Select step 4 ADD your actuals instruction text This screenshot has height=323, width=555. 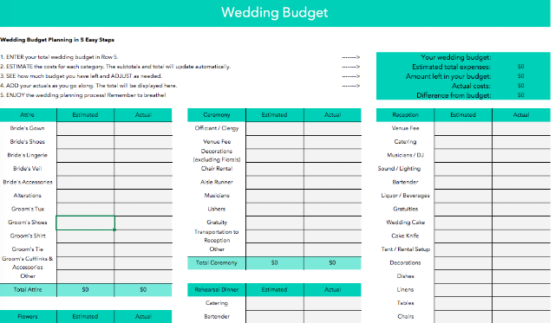tap(88, 86)
